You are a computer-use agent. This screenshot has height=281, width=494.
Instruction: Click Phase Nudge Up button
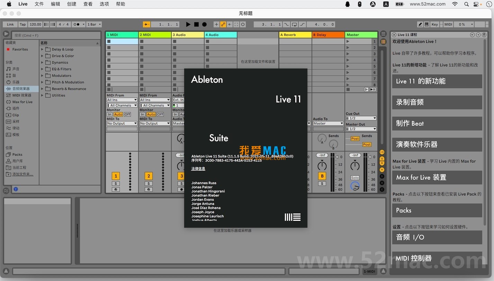pos(53,25)
